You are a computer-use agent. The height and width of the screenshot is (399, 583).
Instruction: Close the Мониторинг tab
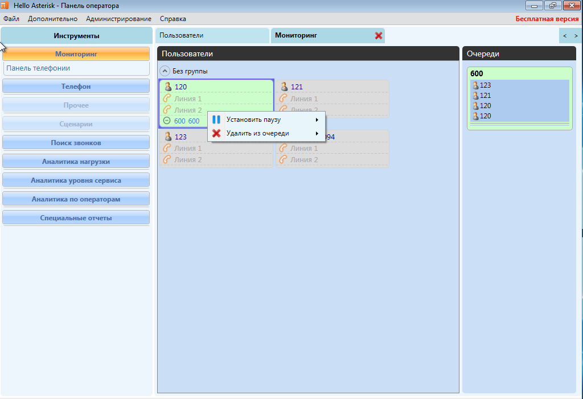click(379, 36)
